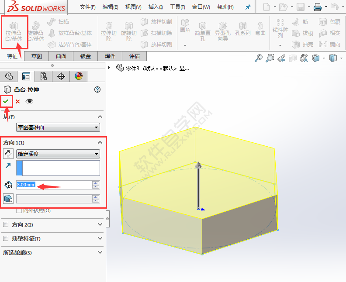This screenshot has width=346, height=282.
Task: Choose the Intersect (相交) feature
Action: 330,33
